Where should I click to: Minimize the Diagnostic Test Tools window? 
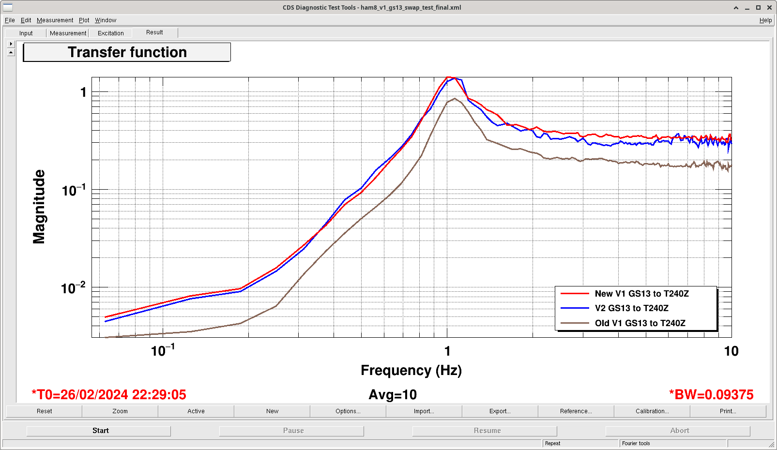747,8
